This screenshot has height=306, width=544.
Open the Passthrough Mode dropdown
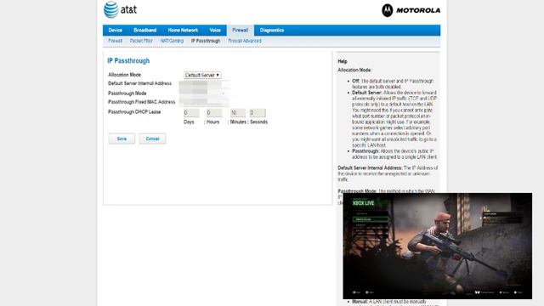coord(204,93)
